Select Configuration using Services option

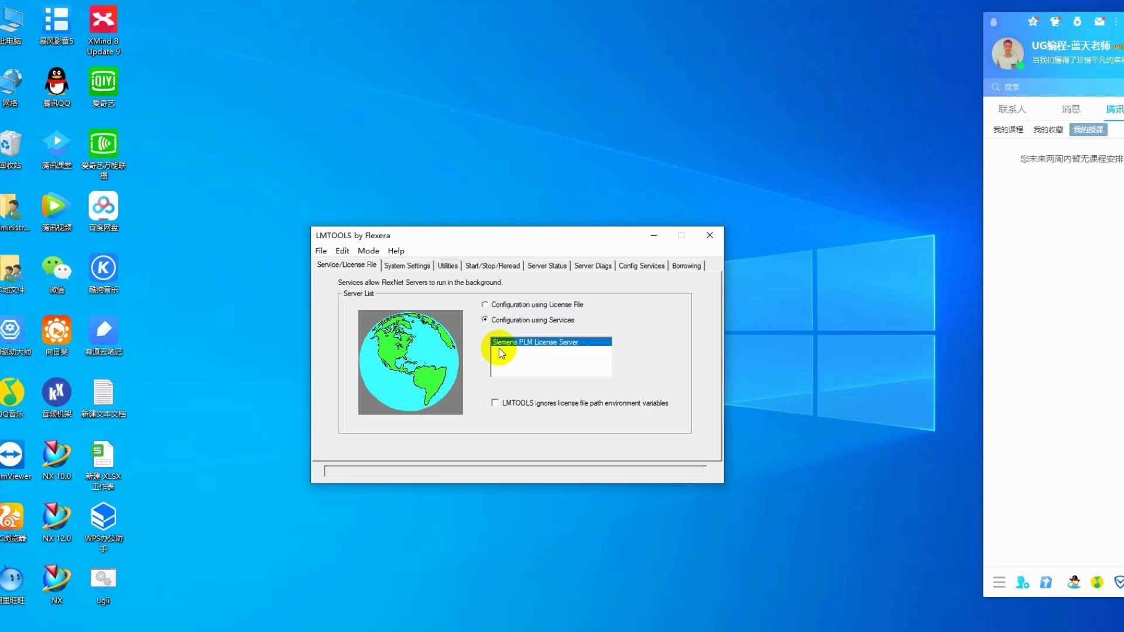coord(485,320)
